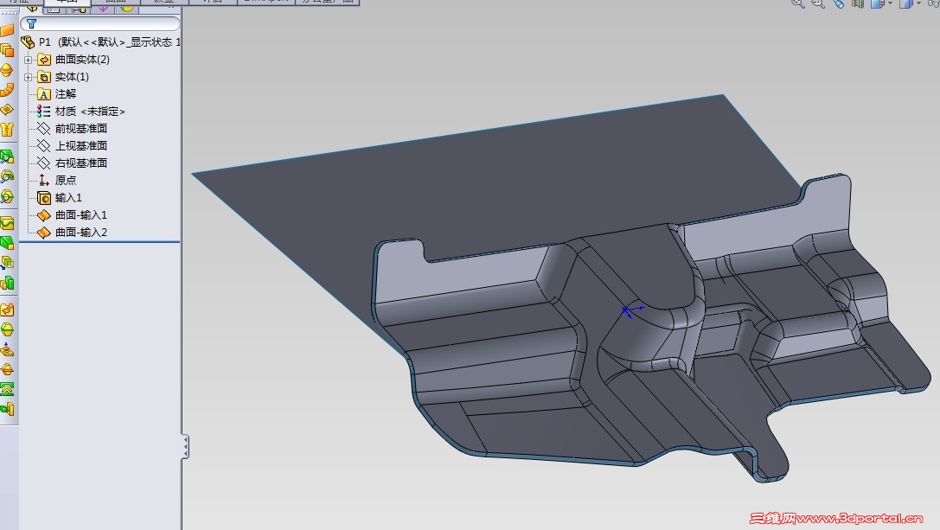Click the 实体(1) solid bodies folder icon

click(x=44, y=77)
